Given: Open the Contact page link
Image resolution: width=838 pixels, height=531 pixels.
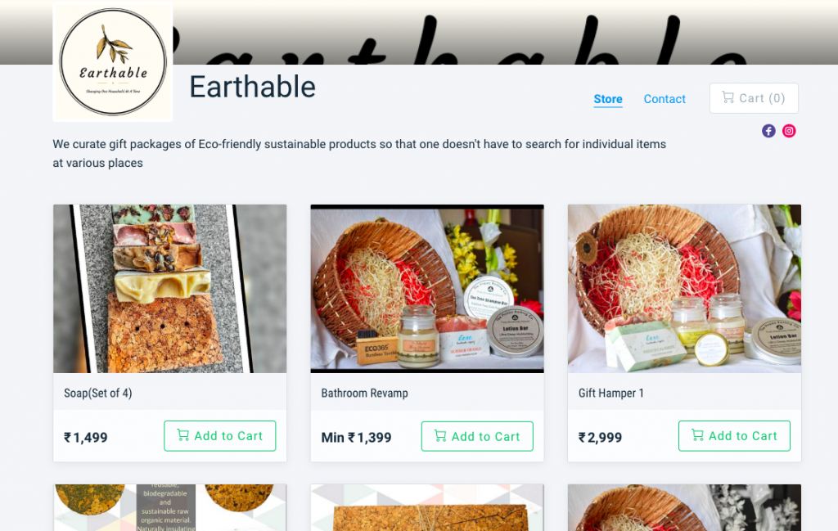Looking at the screenshot, I should tap(665, 99).
